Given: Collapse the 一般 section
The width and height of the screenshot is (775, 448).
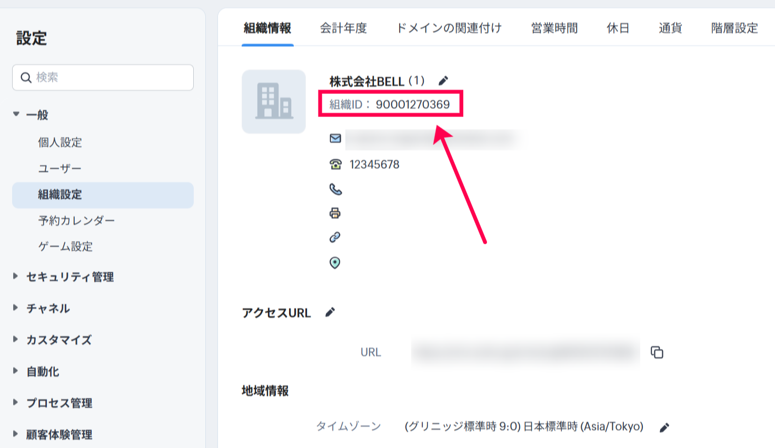Looking at the screenshot, I should [16, 114].
